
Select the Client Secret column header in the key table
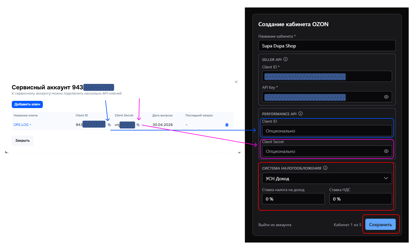pos(124,116)
